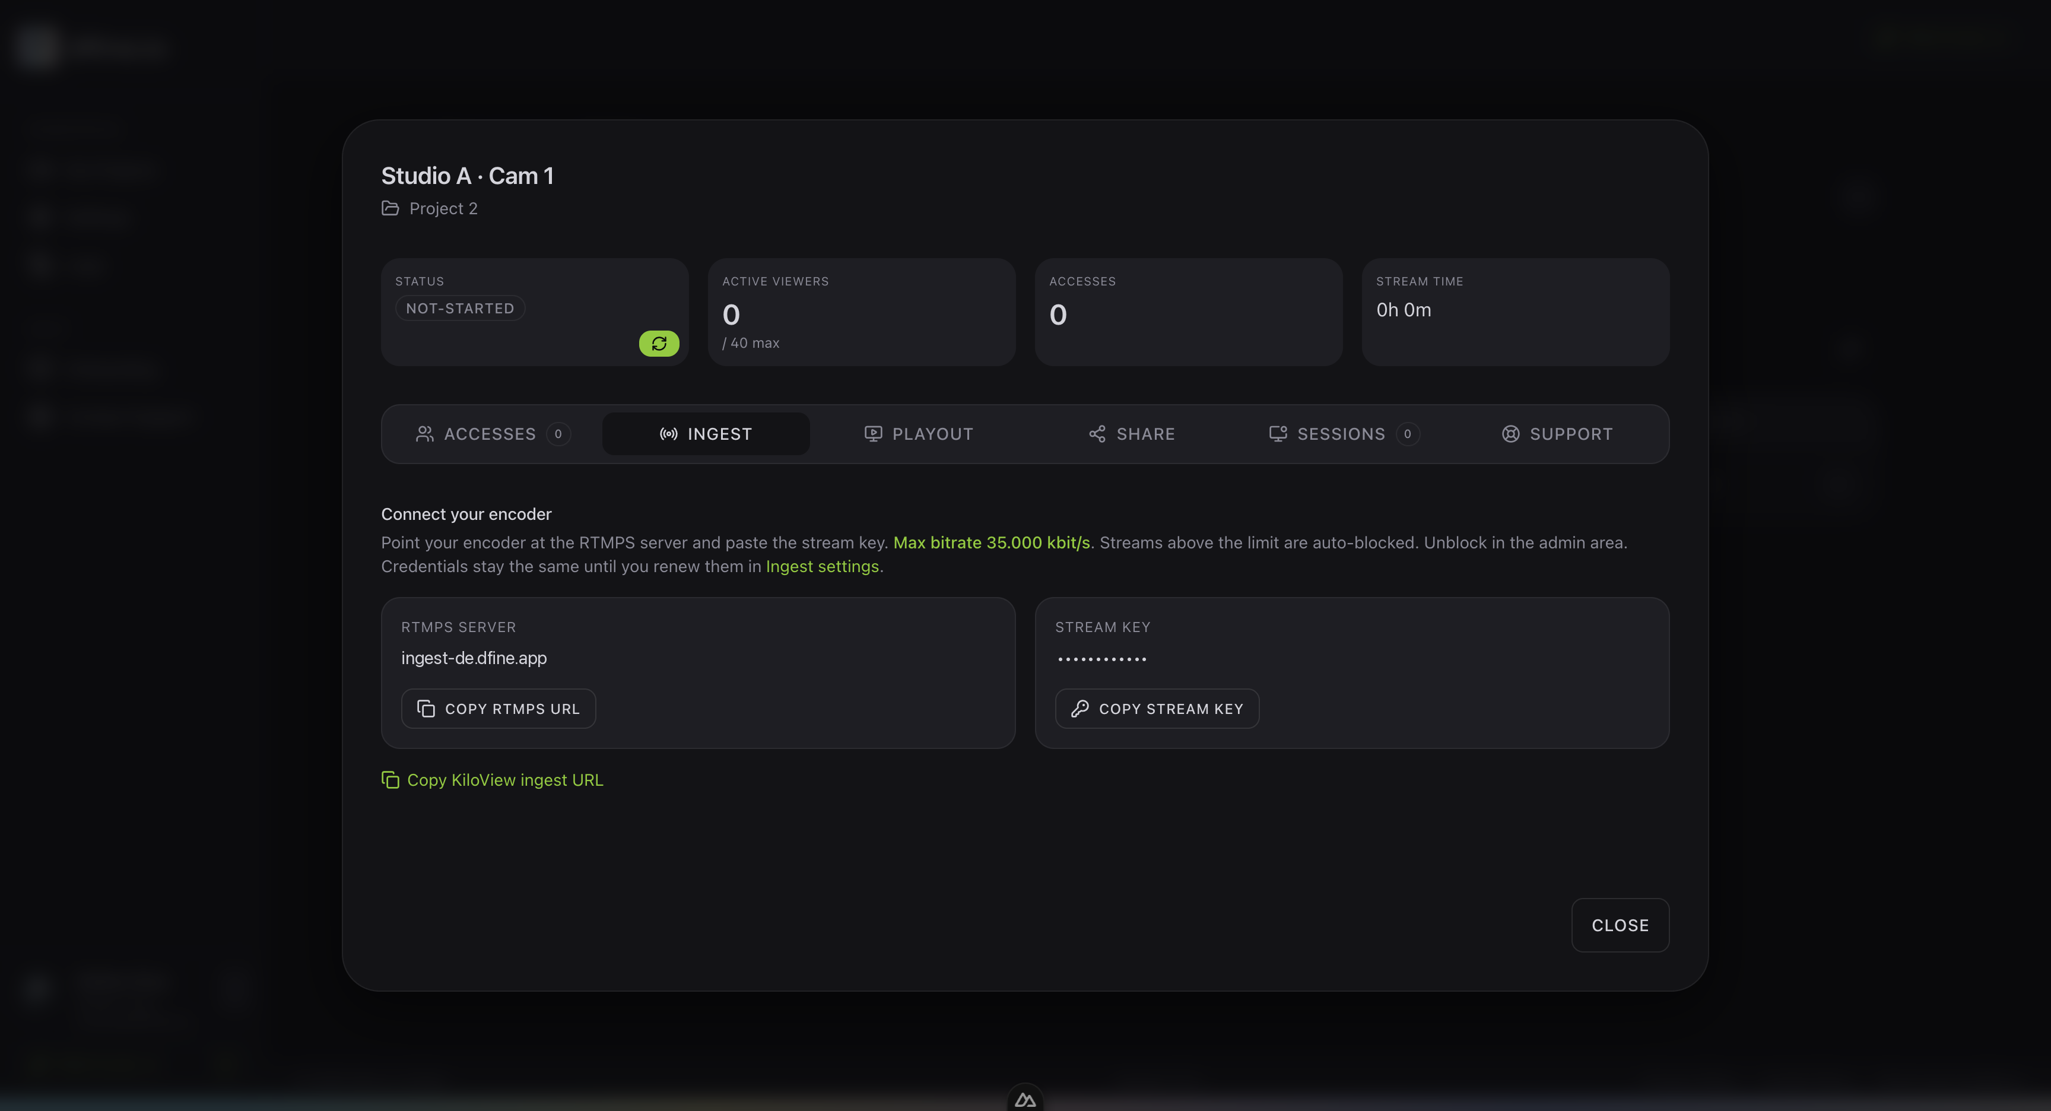Viewport: 2051px width, 1111px height.
Task: Click the / 40 max viewers text
Action: coord(751,343)
